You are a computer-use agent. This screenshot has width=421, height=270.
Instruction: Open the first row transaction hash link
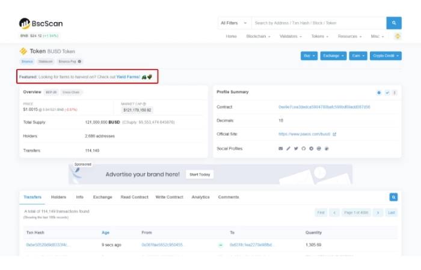tap(48, 245)
